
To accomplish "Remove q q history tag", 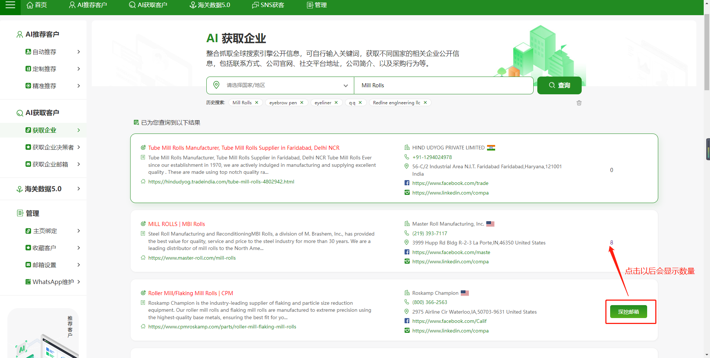I will (360, 102).
